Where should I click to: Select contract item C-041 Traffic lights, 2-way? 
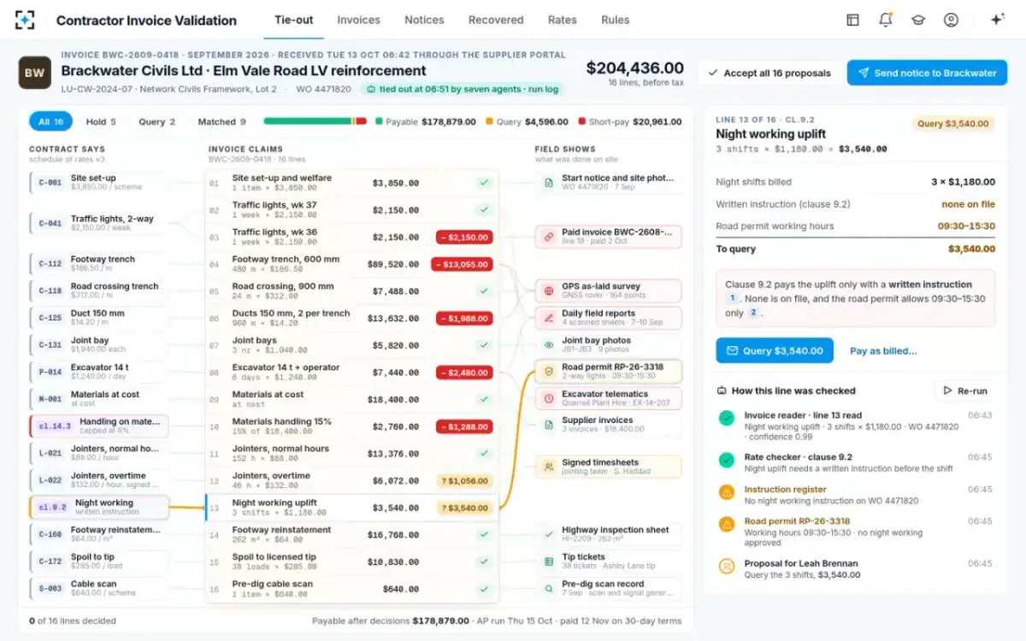99,223
